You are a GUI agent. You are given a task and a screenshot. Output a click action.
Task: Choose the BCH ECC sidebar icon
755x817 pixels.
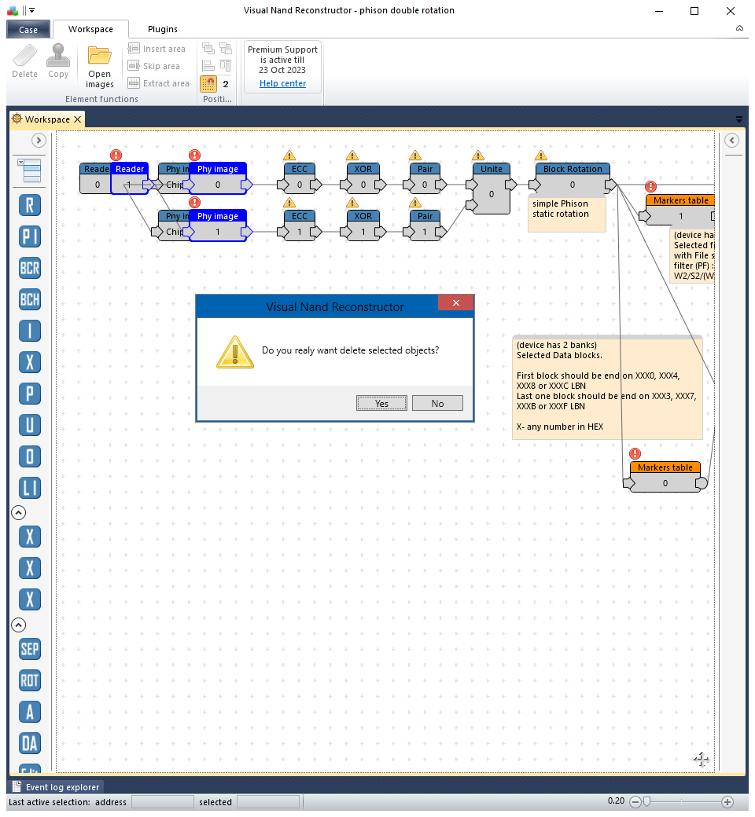pyautogui.click(x=30, y=299)
